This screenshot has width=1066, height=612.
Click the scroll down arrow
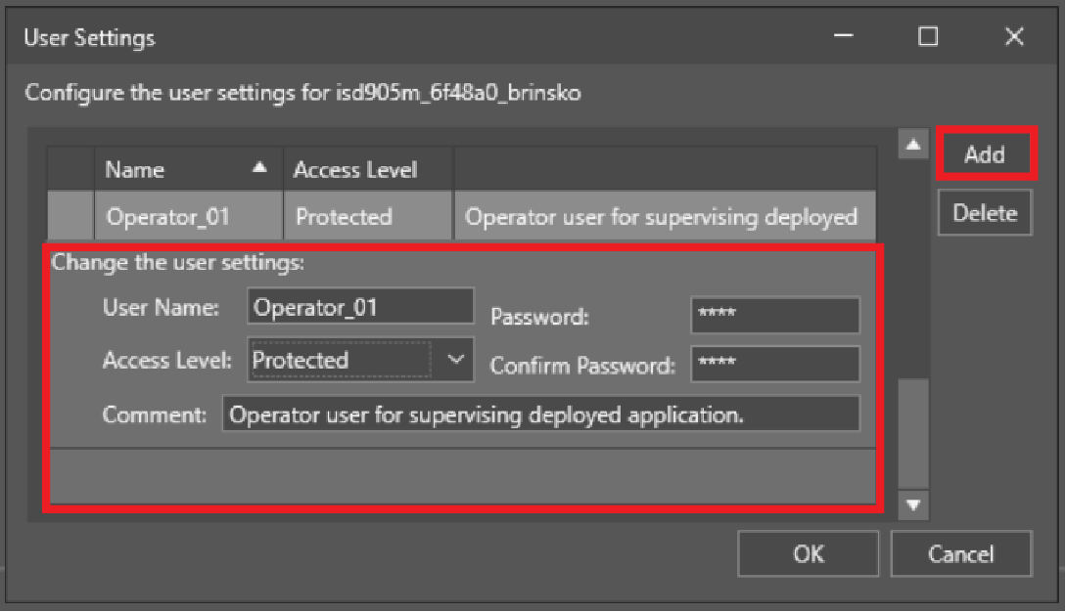pos(913,504)
